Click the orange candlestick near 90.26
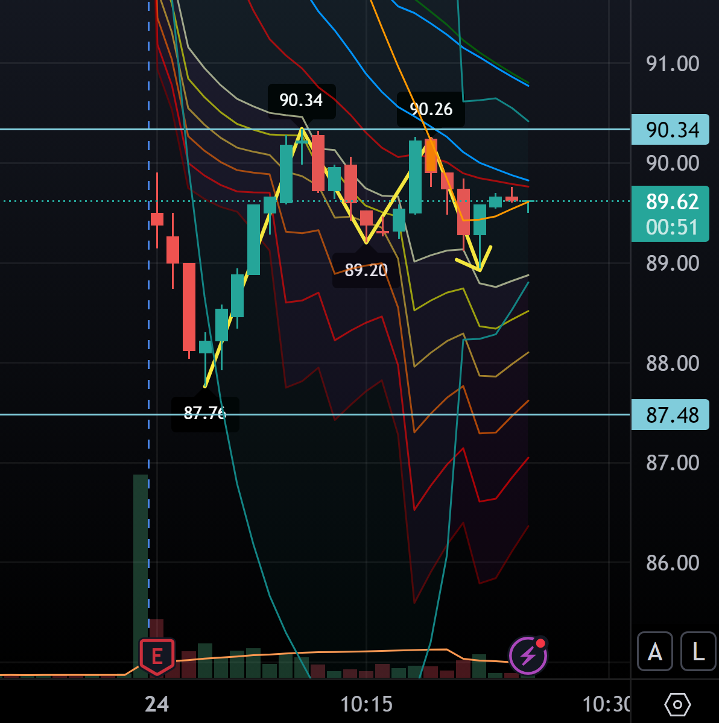Viewport: 719px width, 723px height. [431, 156]
